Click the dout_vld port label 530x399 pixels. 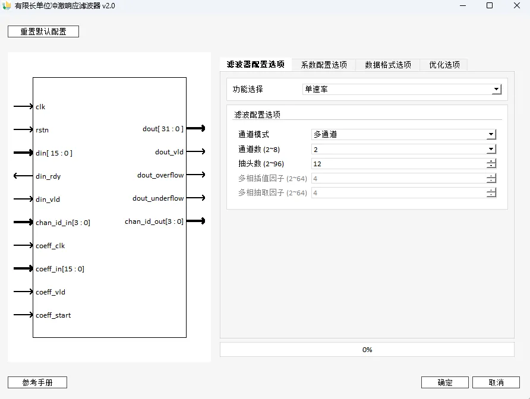[x=169, y=152]
